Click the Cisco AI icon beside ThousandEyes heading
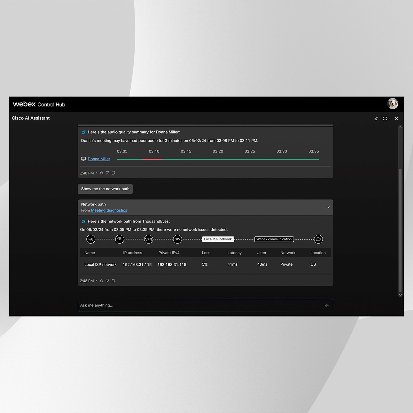Viewport: 413px width, 413px height. pyautogui.click(x=83, y=221)
